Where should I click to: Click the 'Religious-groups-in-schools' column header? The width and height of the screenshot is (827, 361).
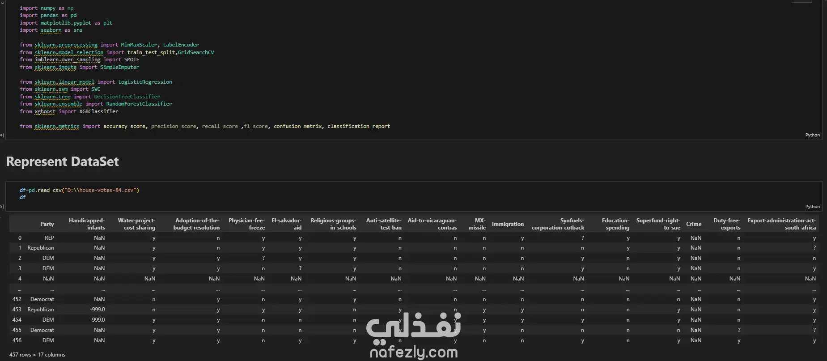333,224
